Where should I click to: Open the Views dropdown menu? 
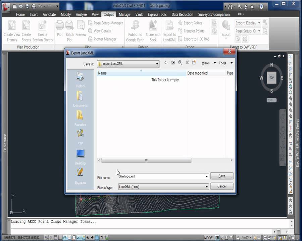(209, 63)
